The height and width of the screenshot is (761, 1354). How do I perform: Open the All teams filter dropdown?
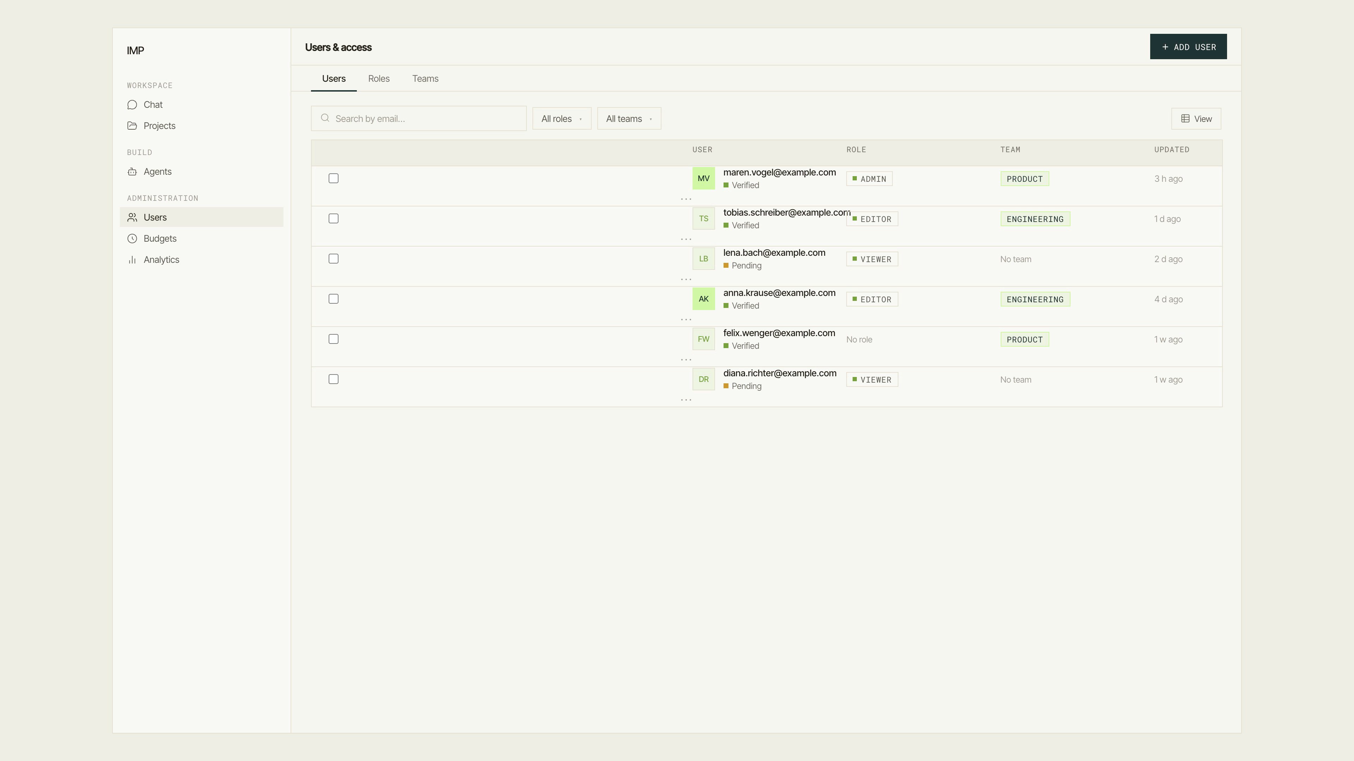click(x=629, y=119)
